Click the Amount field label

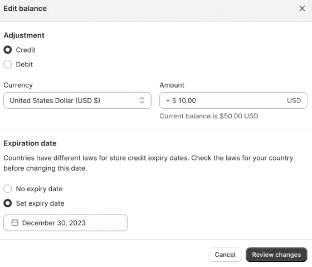(x=172, y=85)
